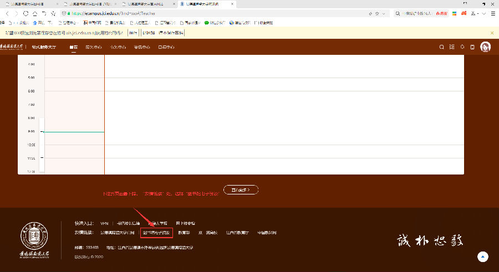The height and width of the screenshot is (272, 499).
Task: Click the portal title next to the logo
Action: [44, 47]
